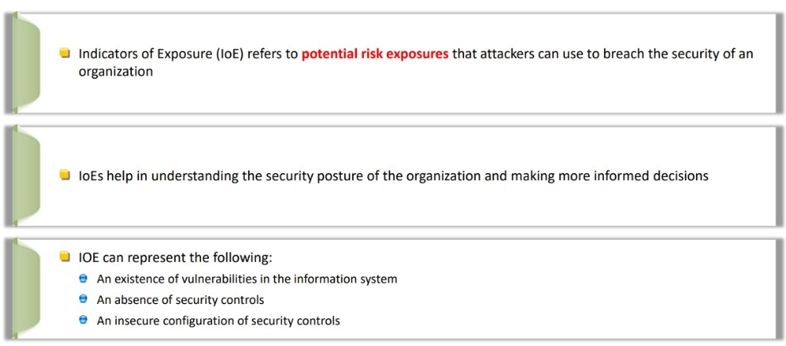The image size is (786, 346).
Task: Click text "An insecure configuration of security controls"
Action: pyautogui.click(x=218, y=320)
